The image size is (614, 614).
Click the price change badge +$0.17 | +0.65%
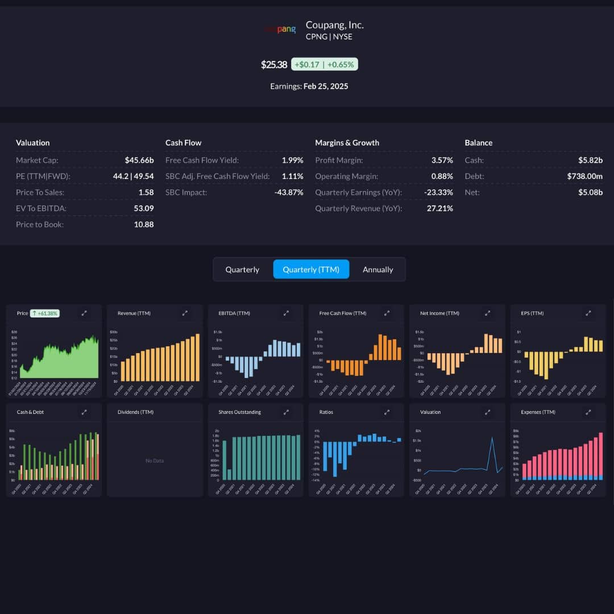point(324,65)
